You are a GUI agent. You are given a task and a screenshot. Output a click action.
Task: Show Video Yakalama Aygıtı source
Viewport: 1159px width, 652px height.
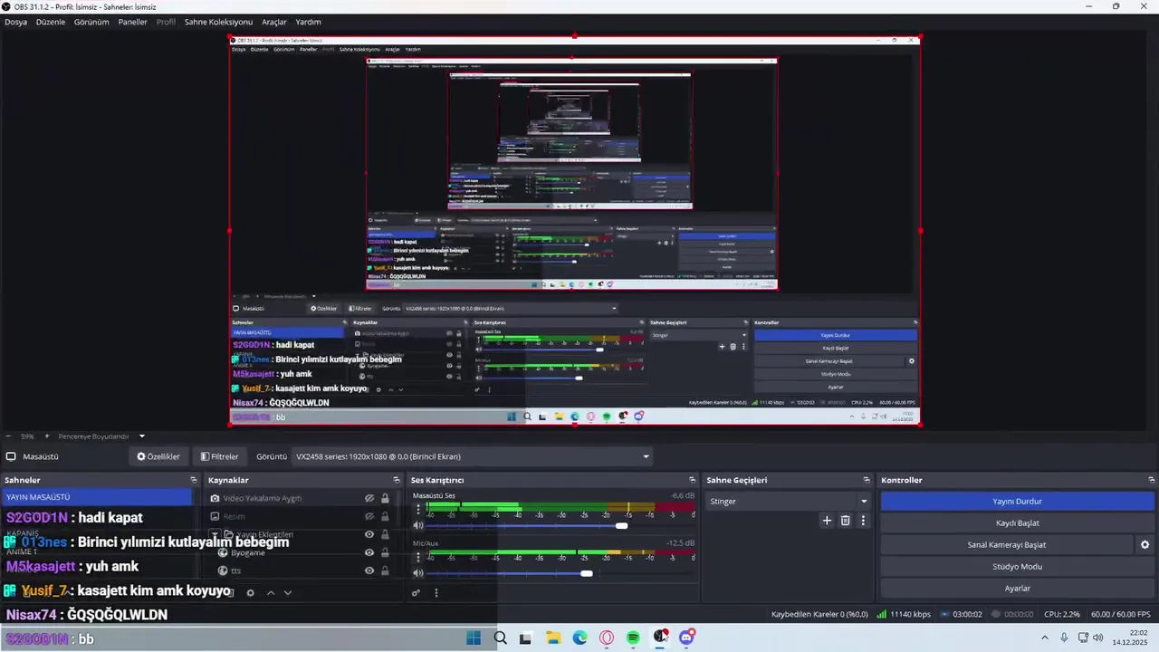[x=369, y=498]
